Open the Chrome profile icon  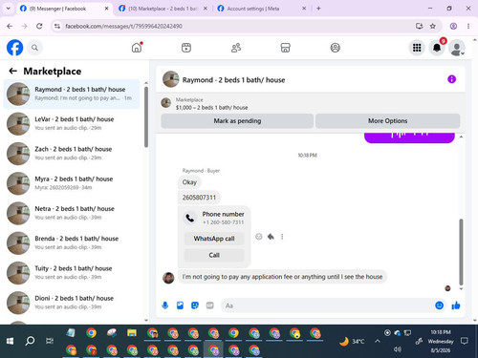453,26
